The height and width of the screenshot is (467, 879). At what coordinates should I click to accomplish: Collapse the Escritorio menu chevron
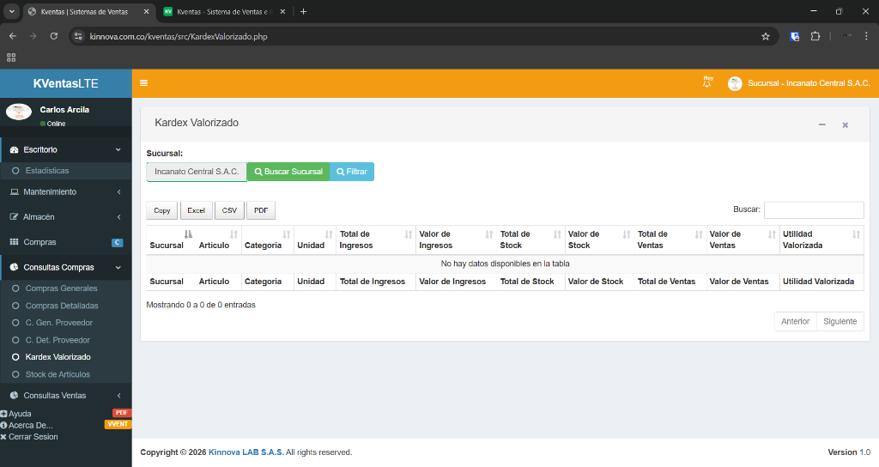coord(118,149)
